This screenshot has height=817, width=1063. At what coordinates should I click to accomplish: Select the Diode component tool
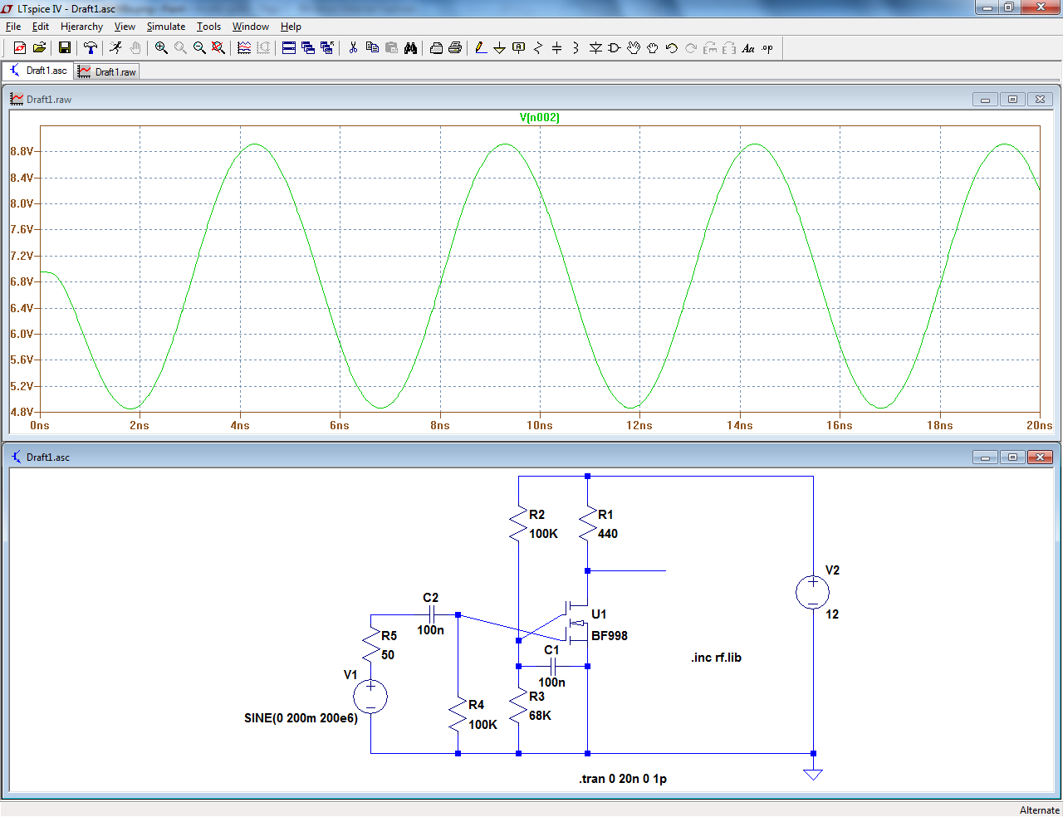pyautogui.click(x=595, y=48)
